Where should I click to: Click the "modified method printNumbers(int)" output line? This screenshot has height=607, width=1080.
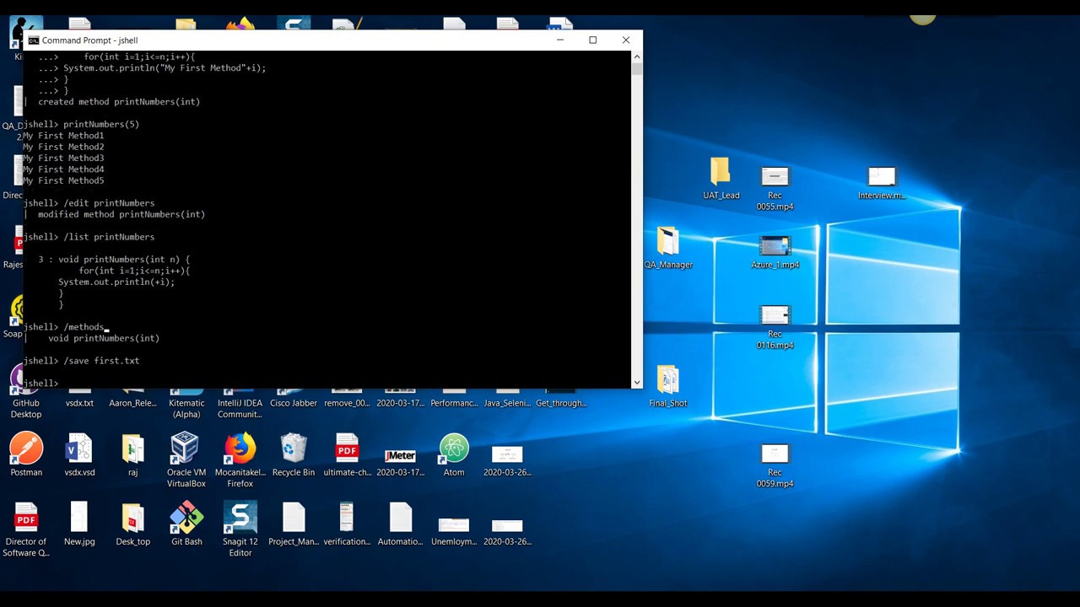pos(121,214)
